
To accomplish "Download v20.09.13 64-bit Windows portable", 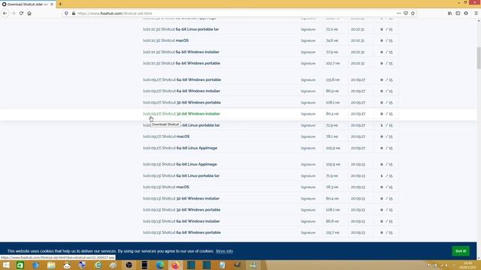I will [x=182, y=232].
